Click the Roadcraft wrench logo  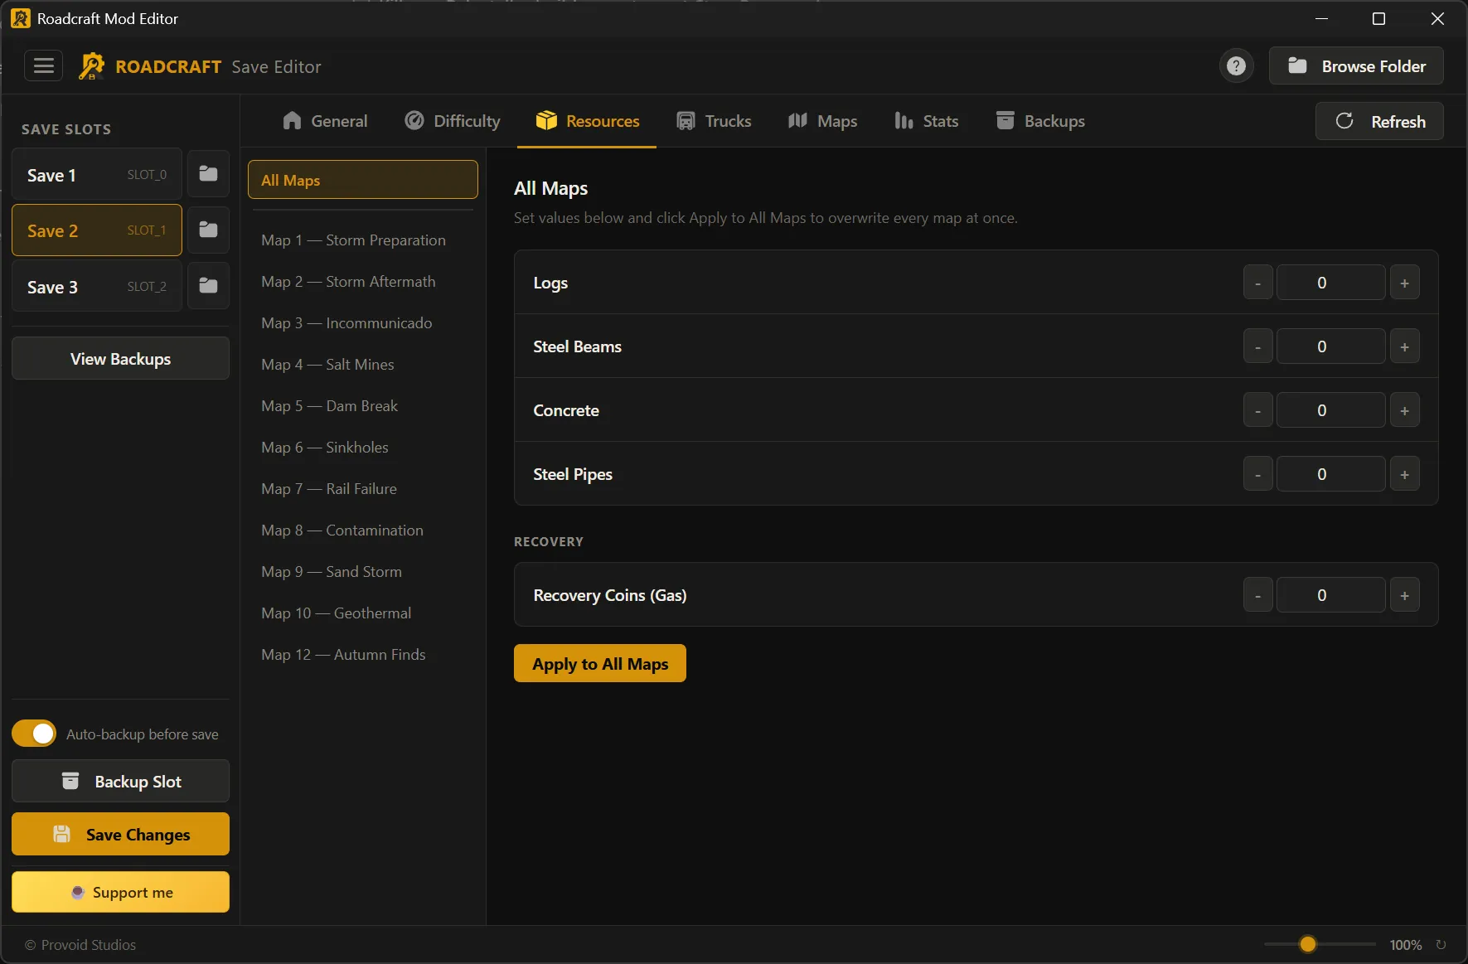[x=92, y=65]
